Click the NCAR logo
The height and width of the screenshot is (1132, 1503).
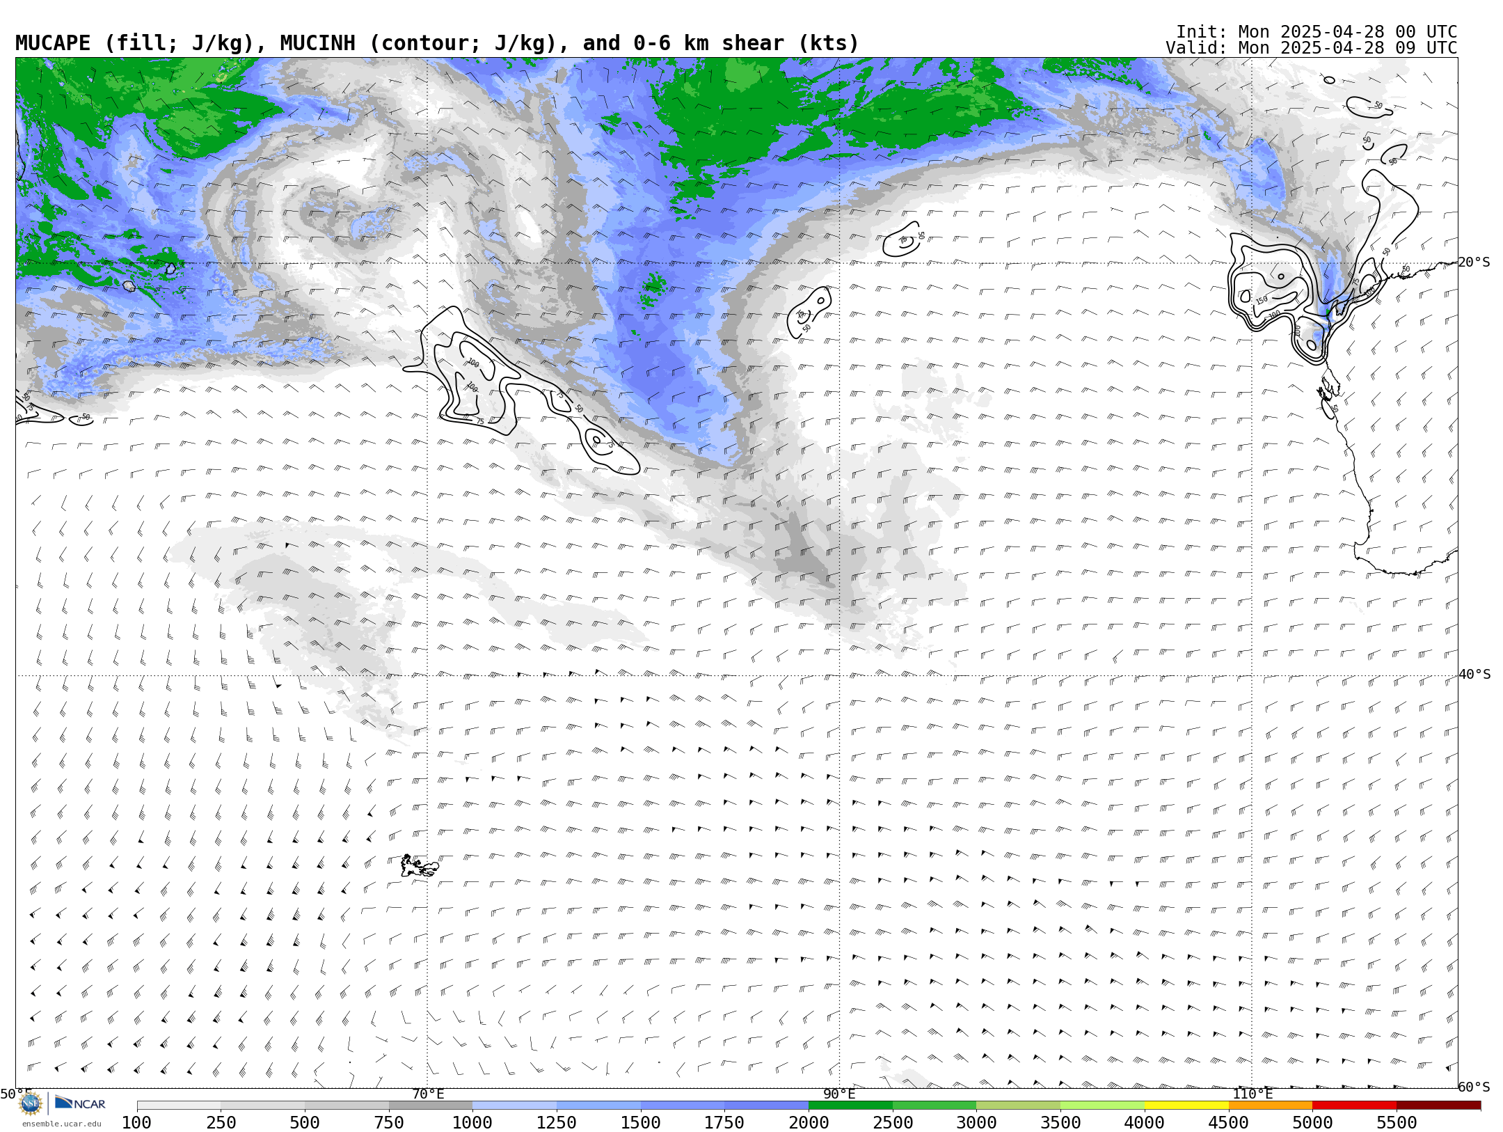(80, 1103)
